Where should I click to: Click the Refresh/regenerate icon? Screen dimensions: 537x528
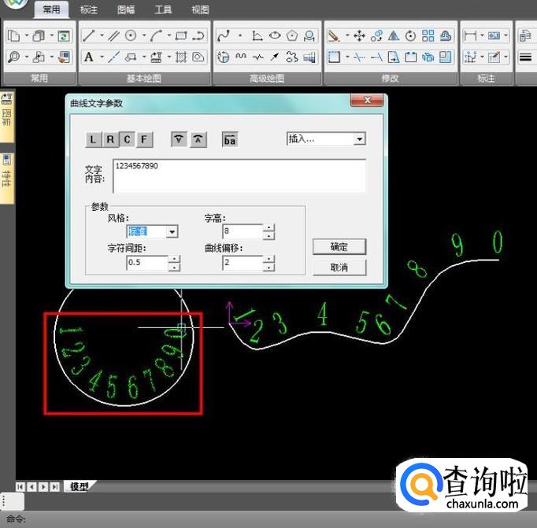(x=64, y=35)
